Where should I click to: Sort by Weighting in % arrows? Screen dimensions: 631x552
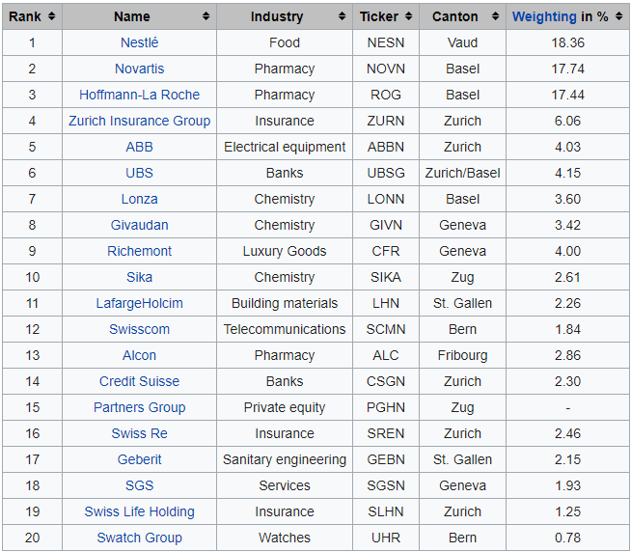tap(618, 16)
